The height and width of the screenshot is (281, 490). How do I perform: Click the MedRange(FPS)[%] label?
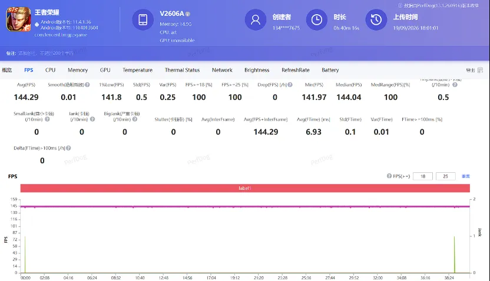pos(390,85)
